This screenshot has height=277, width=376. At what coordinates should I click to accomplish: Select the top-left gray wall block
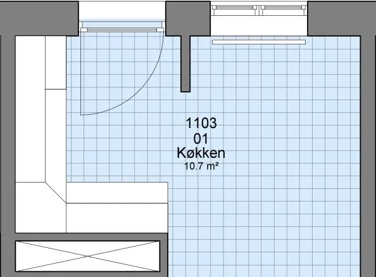[39, 18]
